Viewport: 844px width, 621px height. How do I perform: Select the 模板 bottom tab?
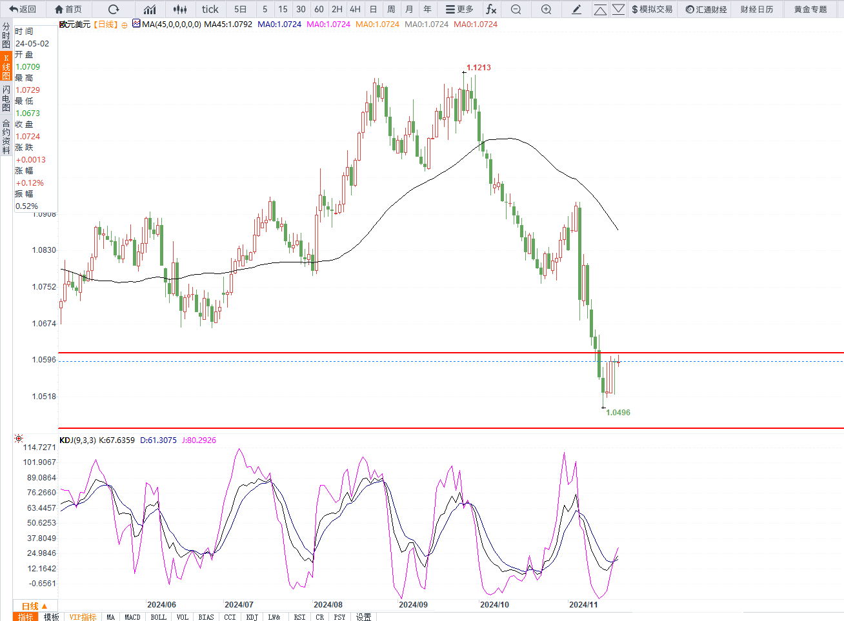pos(52,617)
